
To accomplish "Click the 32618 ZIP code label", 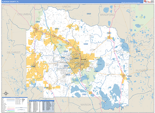I will tap(46, 88).
